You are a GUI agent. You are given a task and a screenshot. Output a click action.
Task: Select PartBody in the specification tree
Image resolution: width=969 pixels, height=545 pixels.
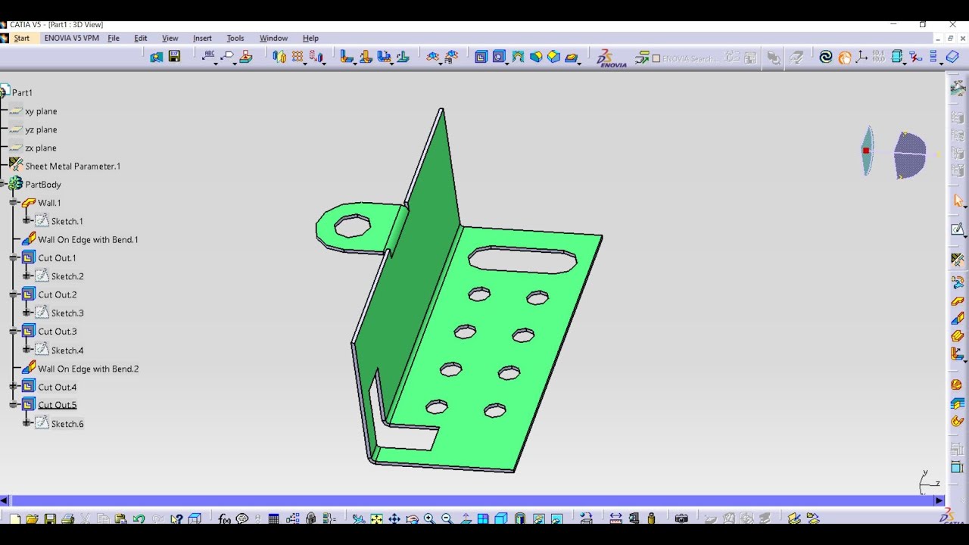coord(43,185)
